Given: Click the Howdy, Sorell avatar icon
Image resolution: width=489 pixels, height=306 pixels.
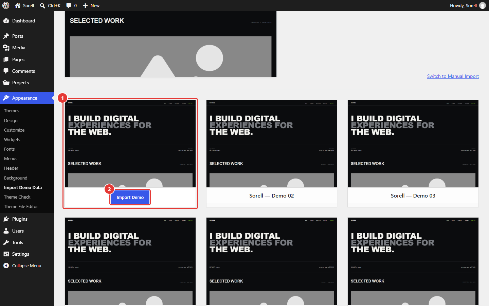Looking at the screenshot, I should (482, 5).
